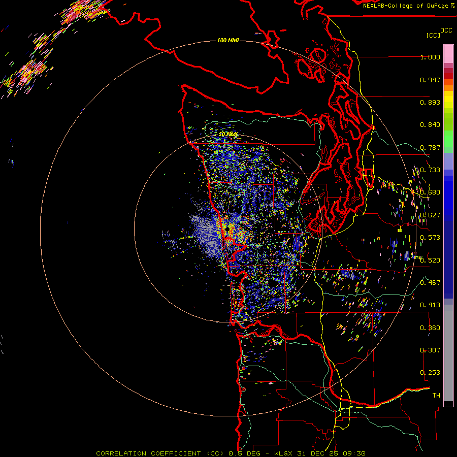
Task: Click the 0.413 value on the color scale
Action: click(430, 305)
